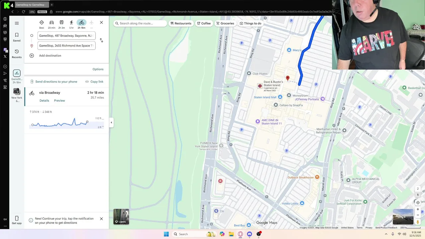This screenshot has height=239, width=425.
Task: Show your location on map
Action: tap(418, 202)
